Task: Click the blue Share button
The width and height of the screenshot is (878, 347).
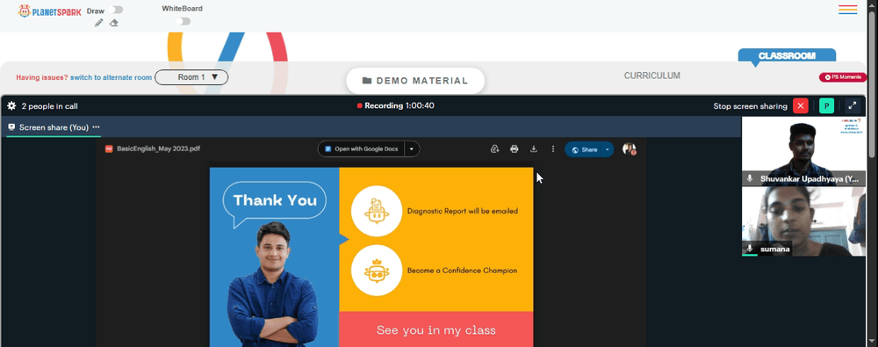Action: tap(584, 149)
